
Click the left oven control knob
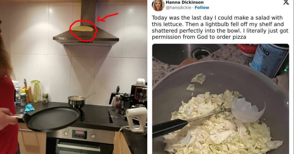pyautogui.click(x=66, y=133)
